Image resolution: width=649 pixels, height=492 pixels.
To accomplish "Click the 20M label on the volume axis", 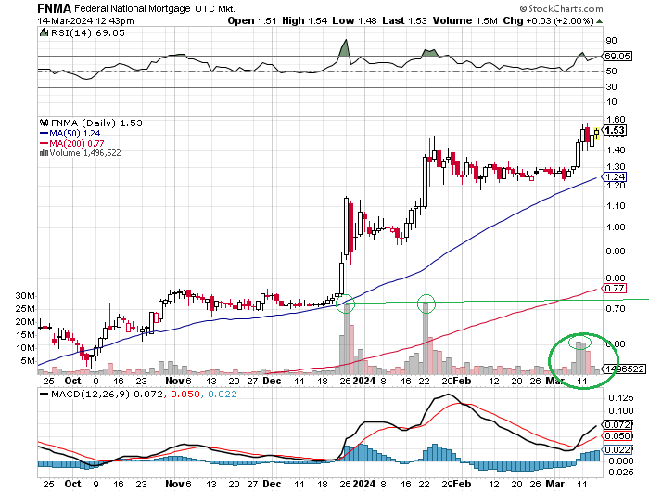I will point(25,322).
